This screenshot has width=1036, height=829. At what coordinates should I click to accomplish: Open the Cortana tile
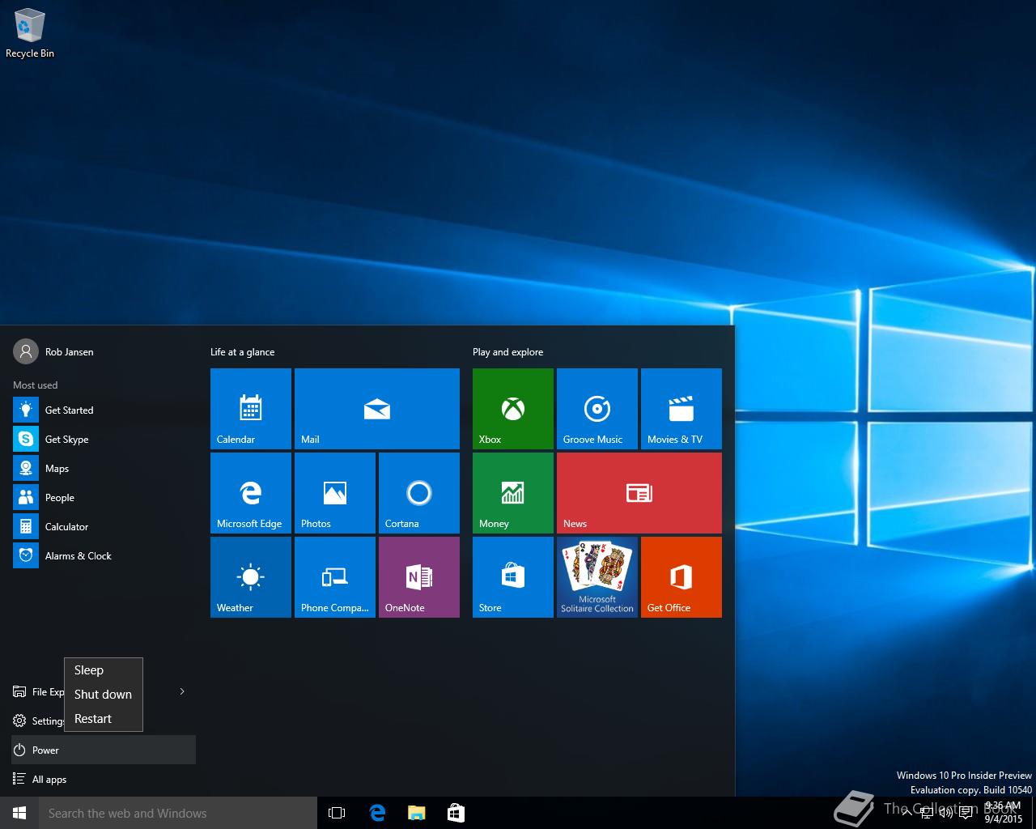point(419,493)
